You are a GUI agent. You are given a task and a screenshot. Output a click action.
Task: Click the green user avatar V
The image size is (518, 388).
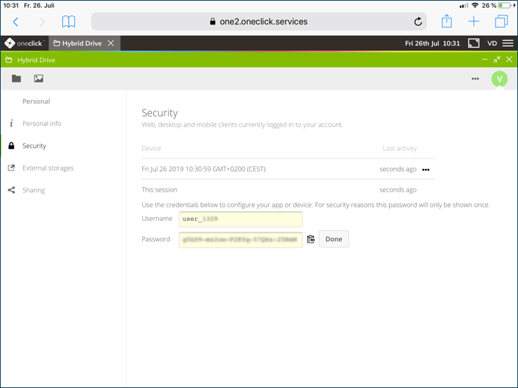pyautogui.click(x=499, y=79)
